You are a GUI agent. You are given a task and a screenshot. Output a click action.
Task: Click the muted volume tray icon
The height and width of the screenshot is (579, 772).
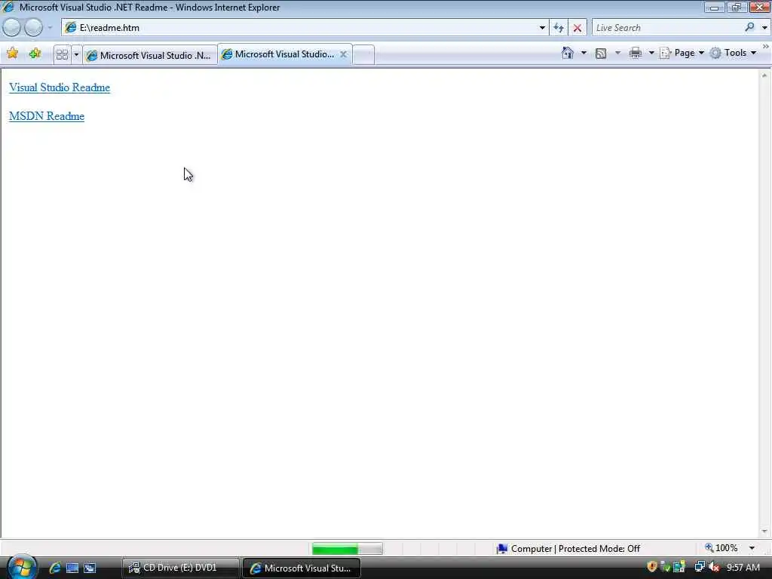(x=714, y=567)
